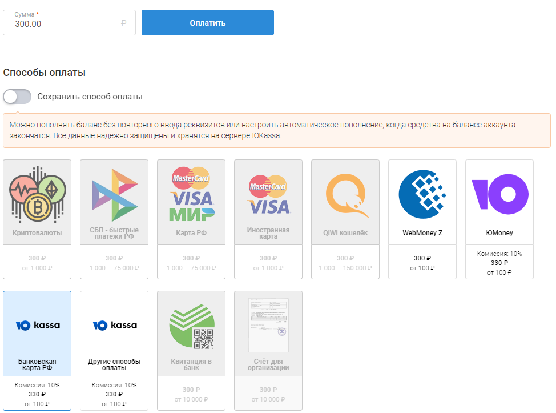Image resolution: width=556 pixels, height=413 pixels.
Task: Click 1 000 — 75 000 ₽ under Карта РФ
Action: (x=191, y=268)
